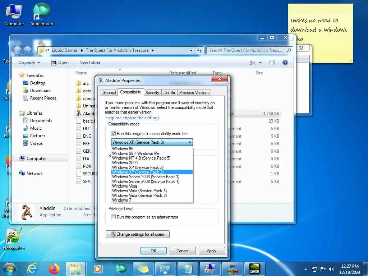Click the change view icon in Explorer
Screen dimensions: 368x276
[253, 63]
